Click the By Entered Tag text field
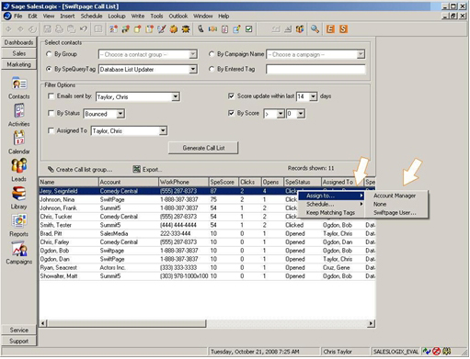This screenshot has height=359, width=470. click(x=315, y=70)
